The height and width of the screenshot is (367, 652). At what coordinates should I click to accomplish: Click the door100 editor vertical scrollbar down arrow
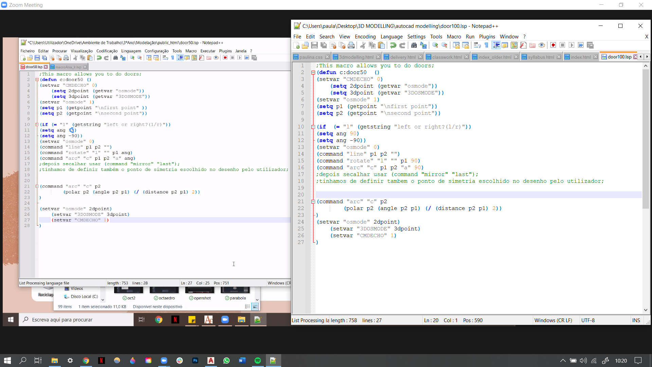646,310
